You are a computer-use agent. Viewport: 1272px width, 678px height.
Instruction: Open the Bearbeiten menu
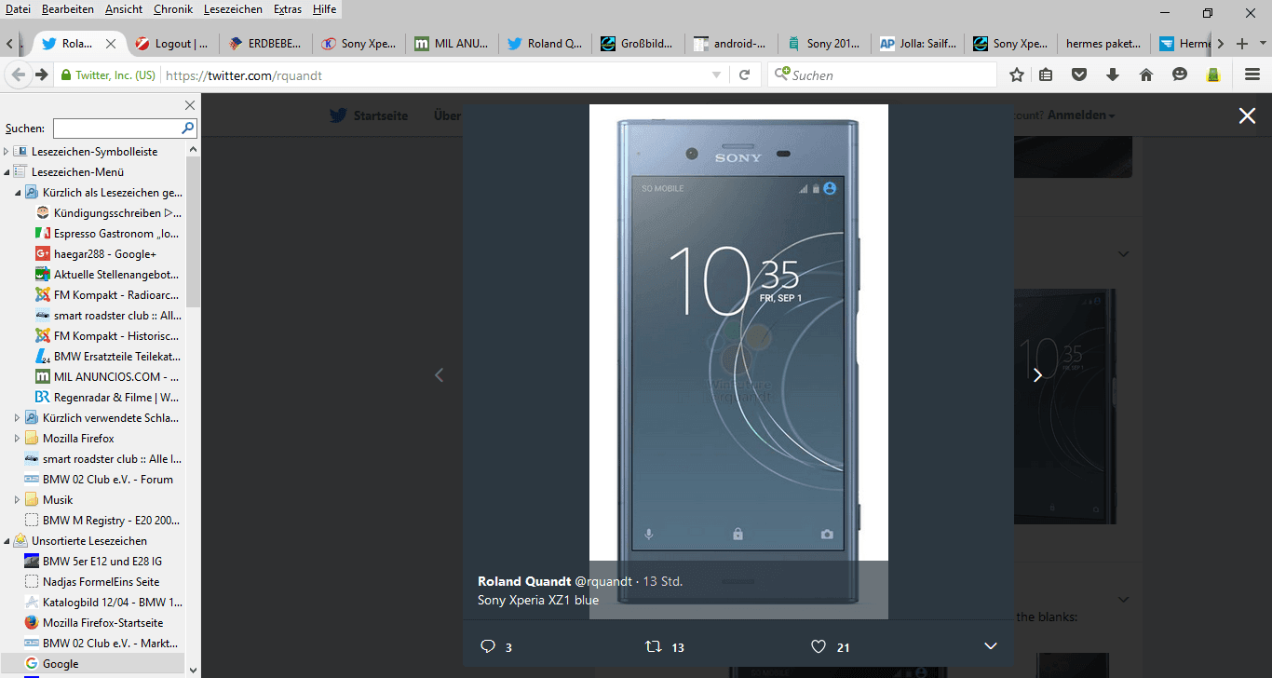[x=68, y=9]
